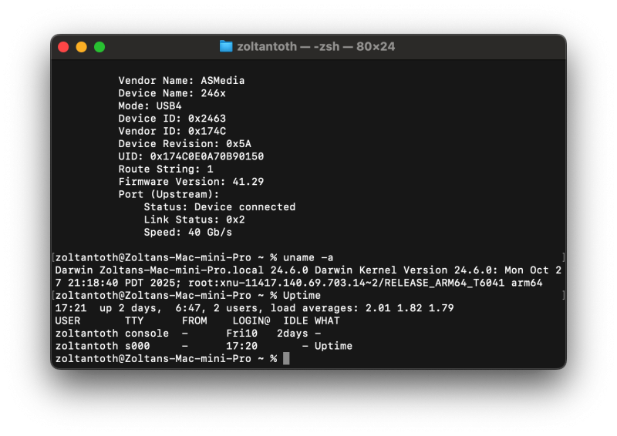Image resolution: width=617 pixels, height=436 pixels.
Task: Click the 'LOGIN@' column header
Action: [x=251, y=320]
